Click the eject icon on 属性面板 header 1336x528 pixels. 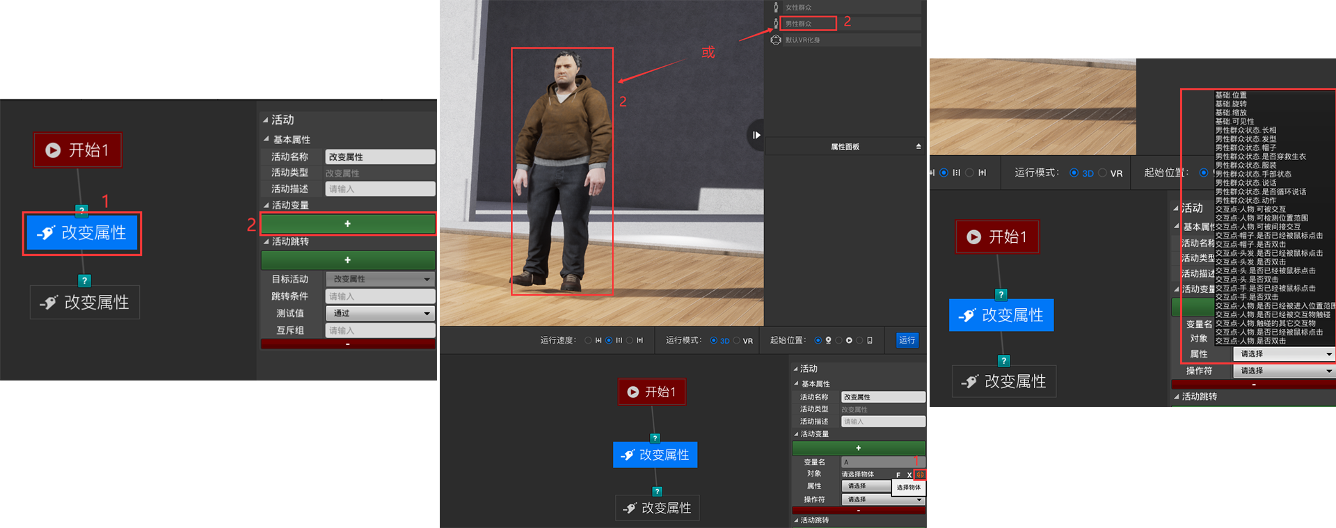pos(918,147)
